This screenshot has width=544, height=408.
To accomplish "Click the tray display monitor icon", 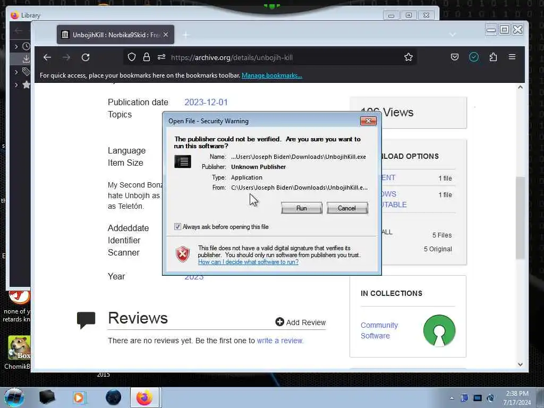I will tap(478, 398).
